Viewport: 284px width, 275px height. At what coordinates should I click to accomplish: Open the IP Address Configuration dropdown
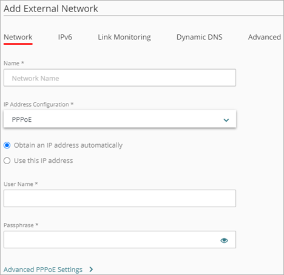120,119
